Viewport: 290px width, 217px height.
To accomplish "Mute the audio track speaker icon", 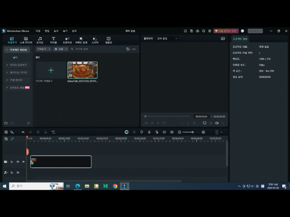I will [18, 172].
